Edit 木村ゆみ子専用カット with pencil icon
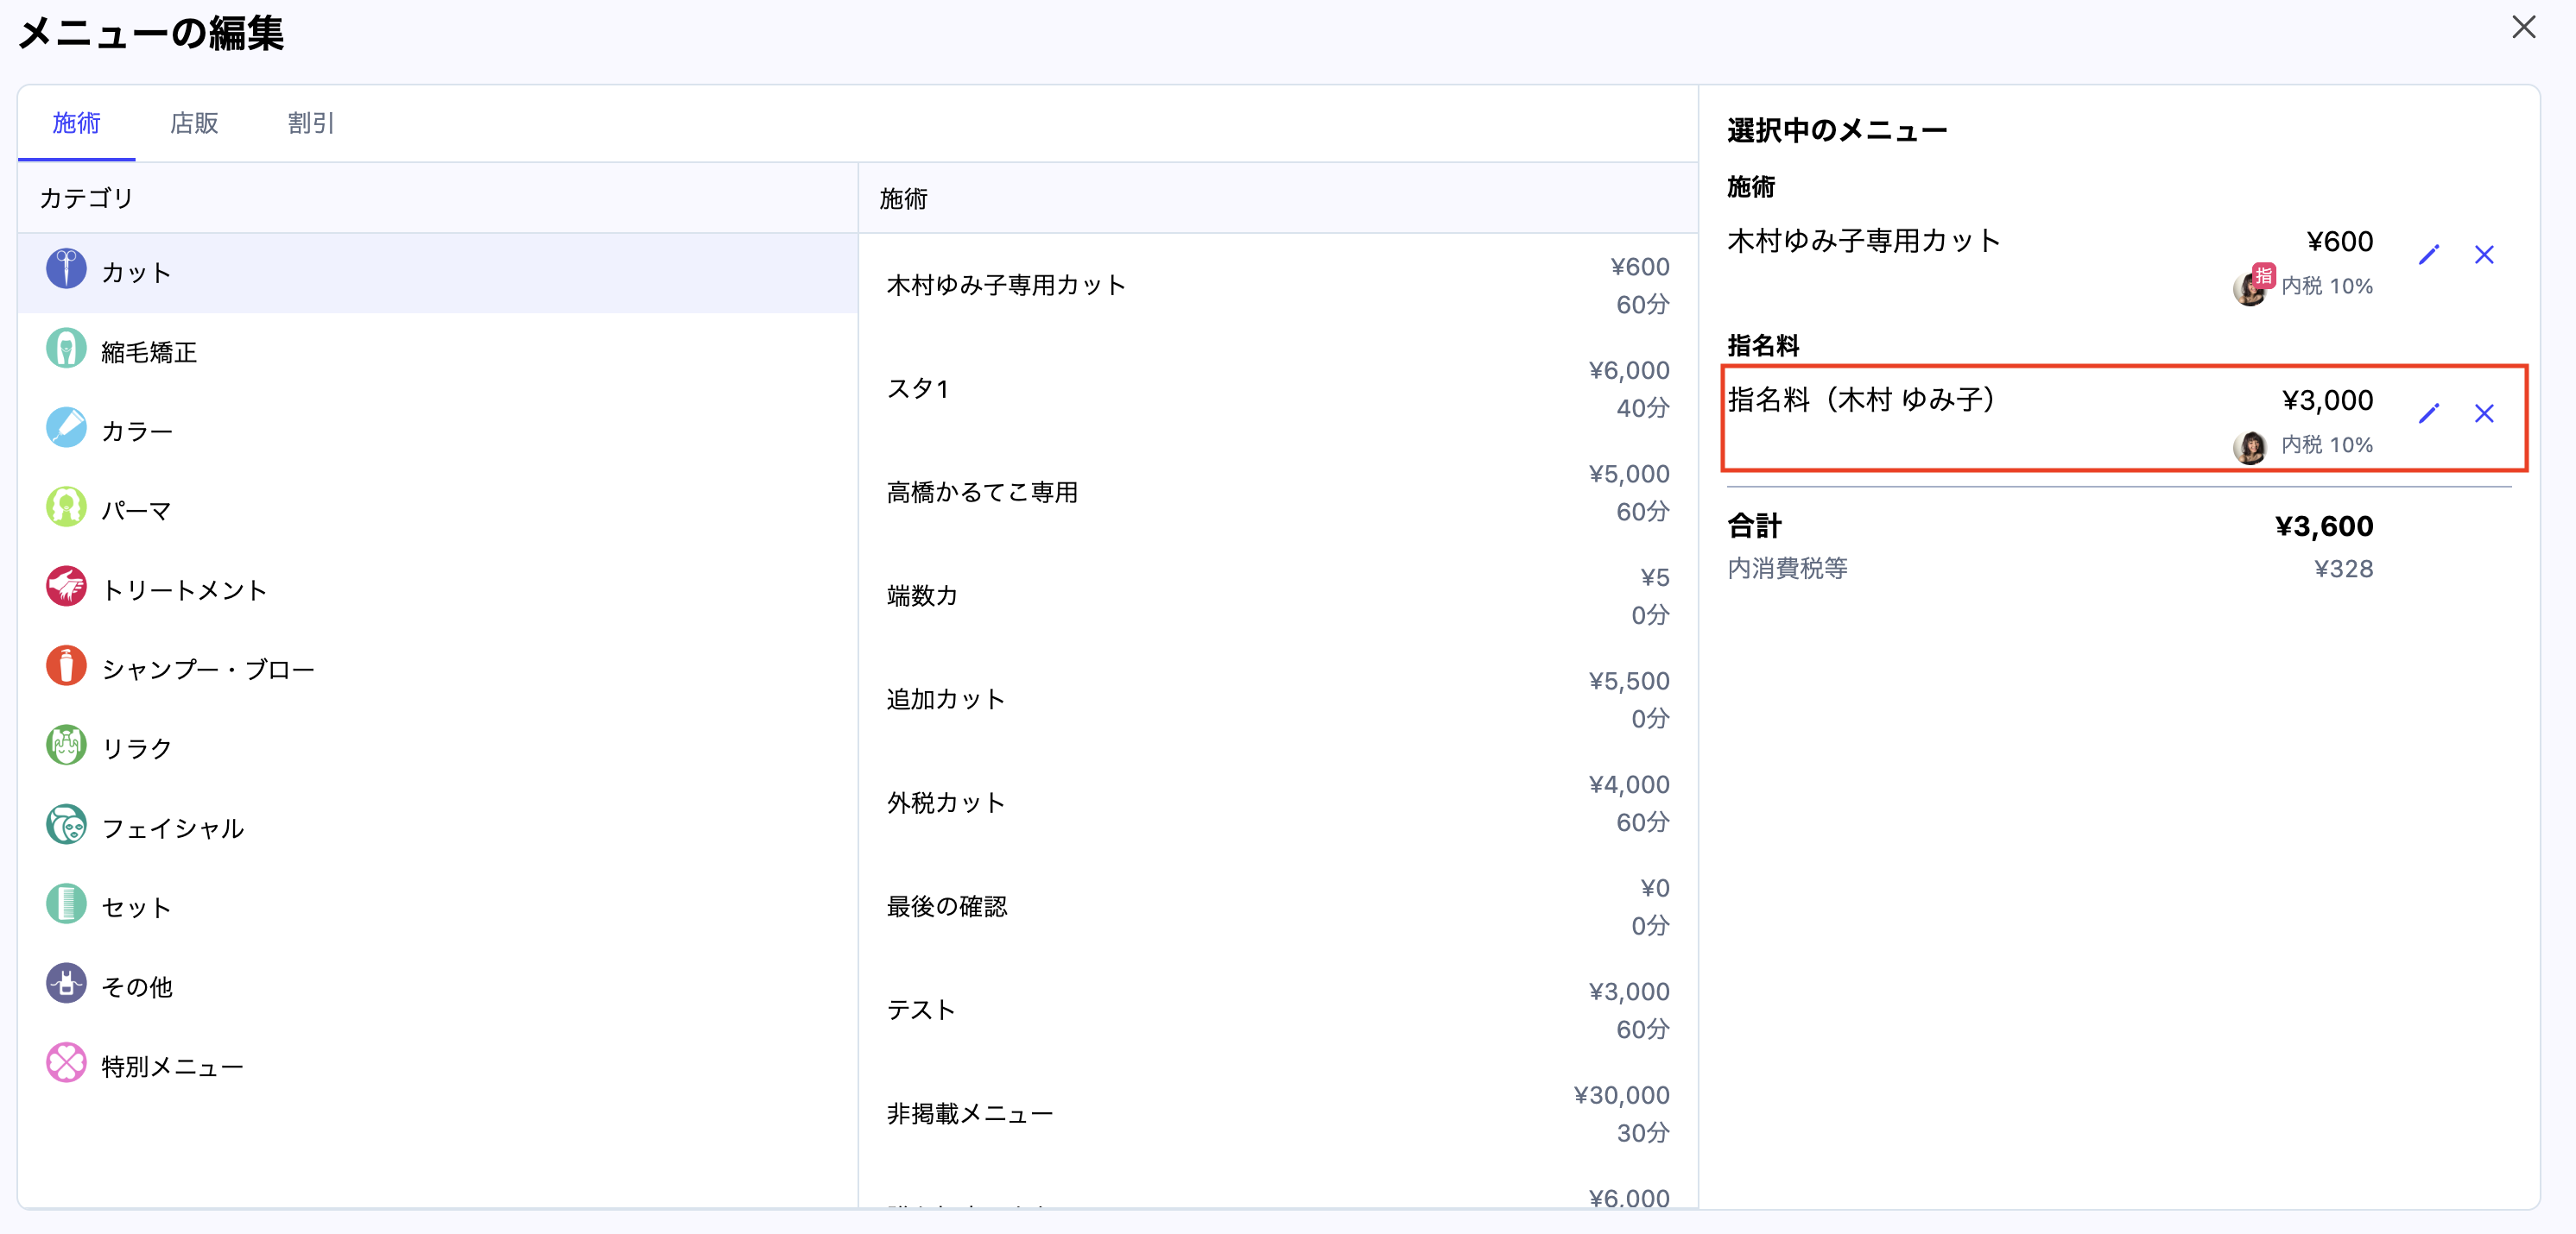Screen dimensions: 2576x1234 [x=2429, y=255]
